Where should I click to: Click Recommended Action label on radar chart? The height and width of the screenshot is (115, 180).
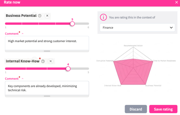point(133,45)
